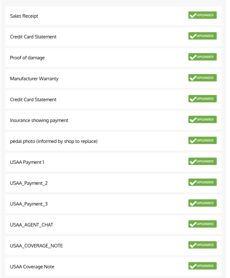Click the UPLOADED badge next to USAA_Payment_2
Screen dimensions: 230x278
[202, 182]
